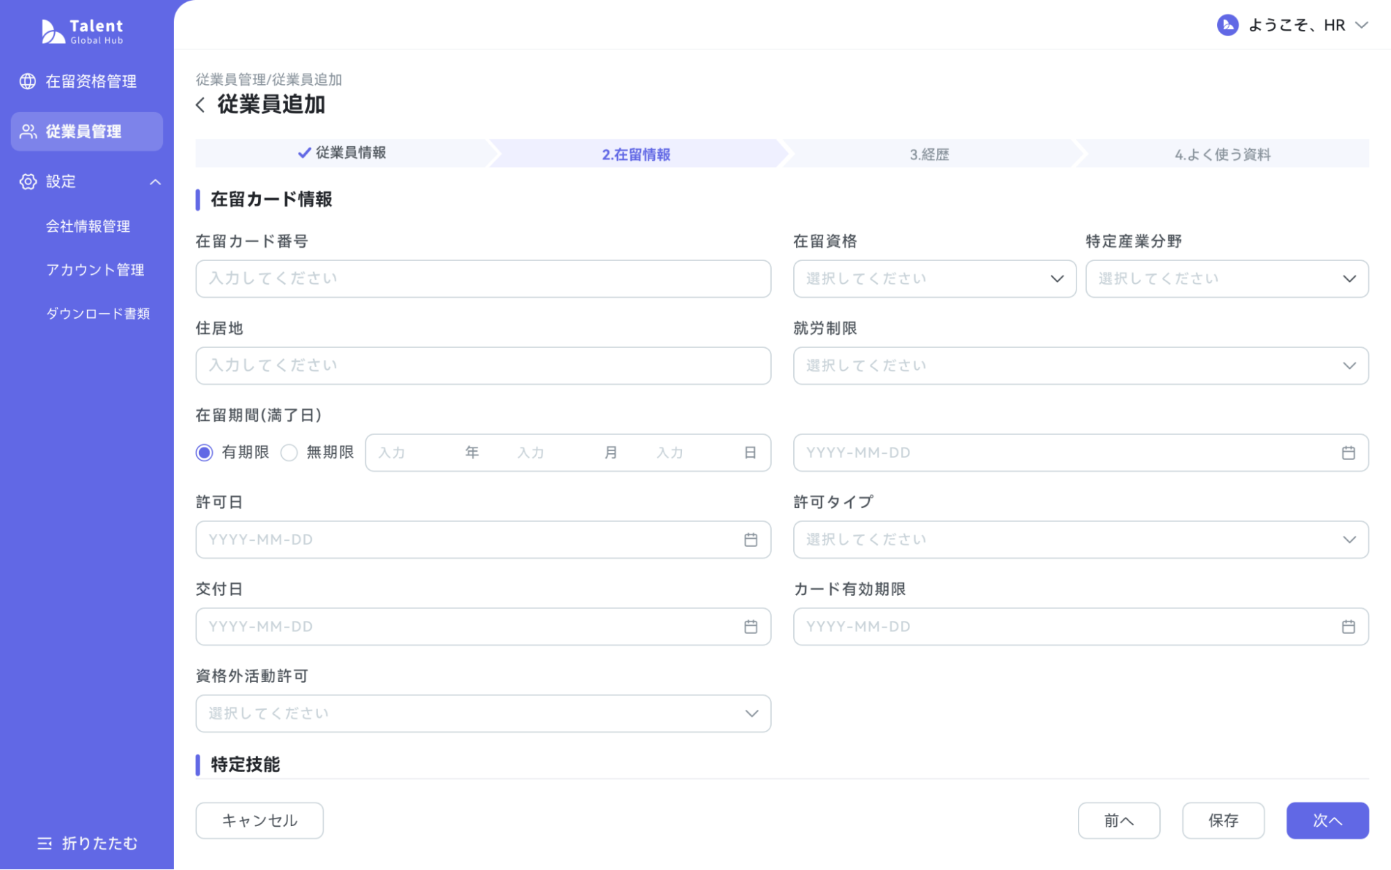Open the calendar icon in カード有効期限 field

1348,627
